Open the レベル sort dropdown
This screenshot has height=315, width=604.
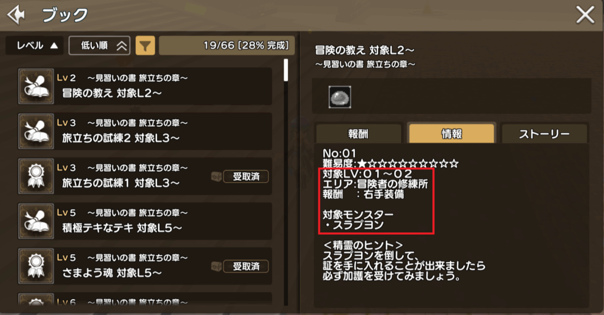[35, 46]
